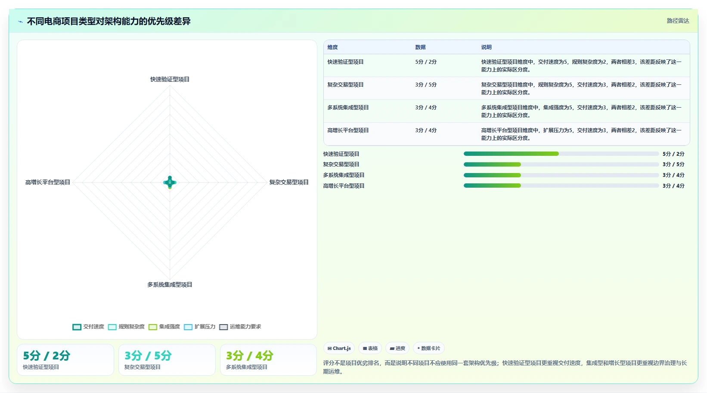
Task: Click 5分 / 2分 value beside progress bar
Action: click(673, 154)
